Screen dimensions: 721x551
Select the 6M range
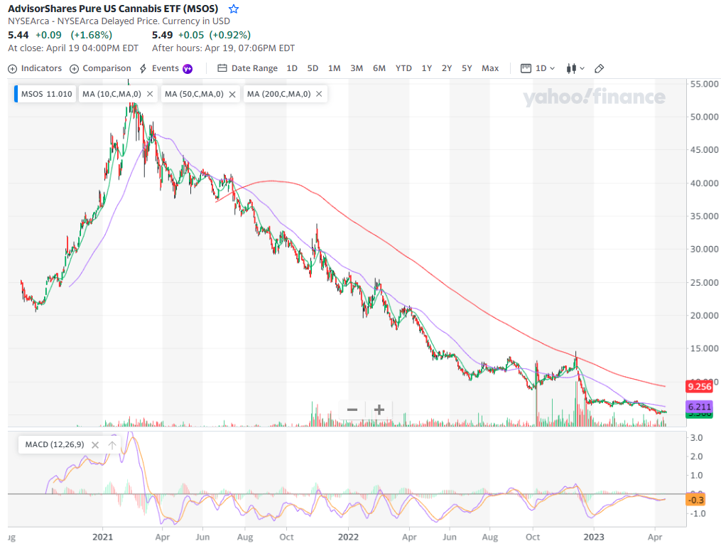379,68
